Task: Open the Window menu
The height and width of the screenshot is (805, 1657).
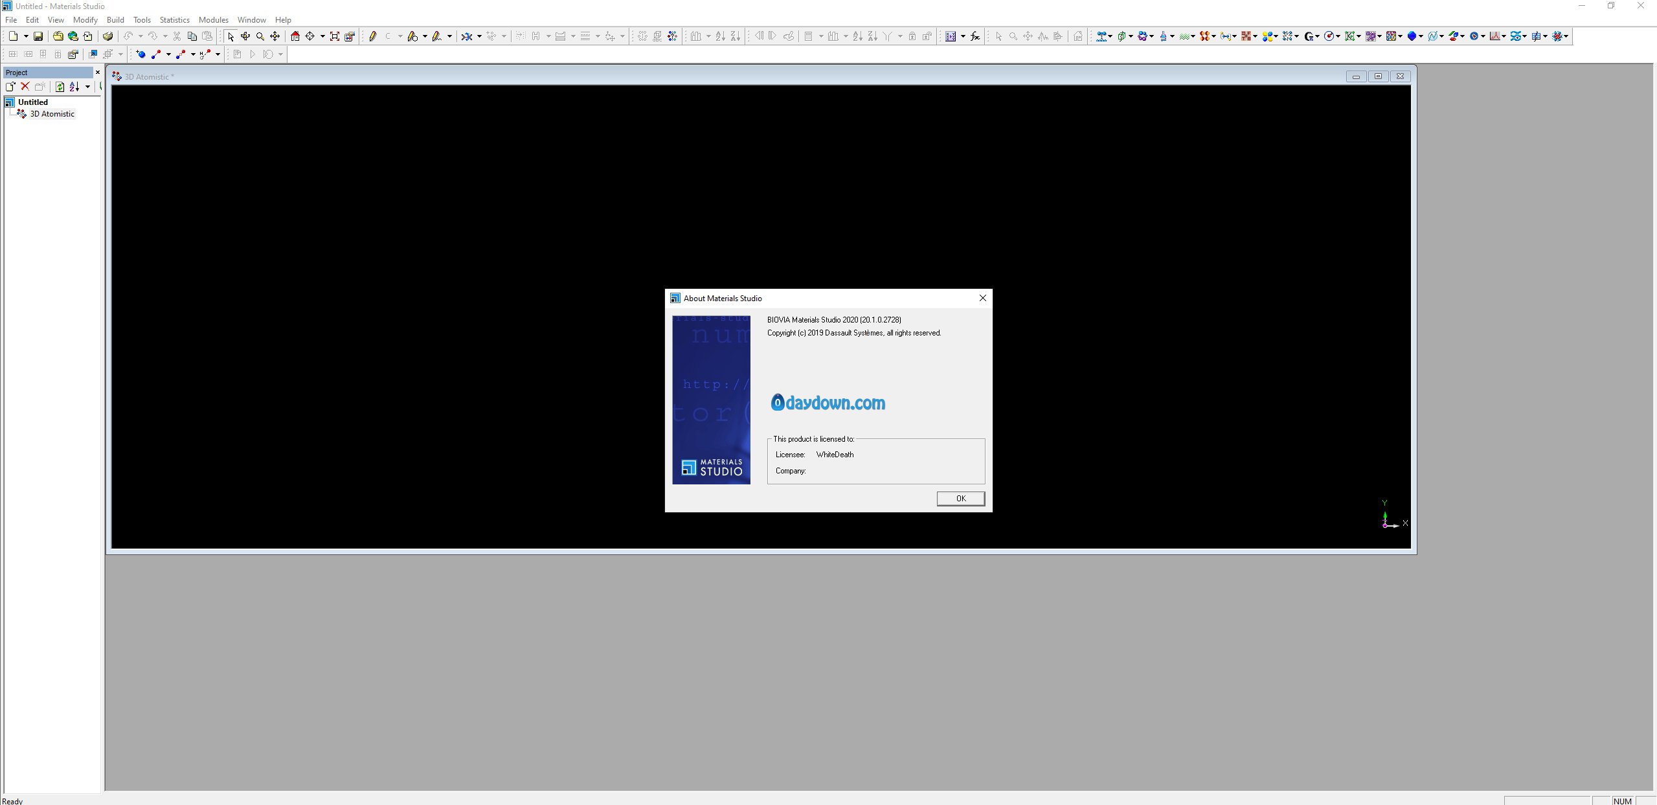Action: (252, 19)
